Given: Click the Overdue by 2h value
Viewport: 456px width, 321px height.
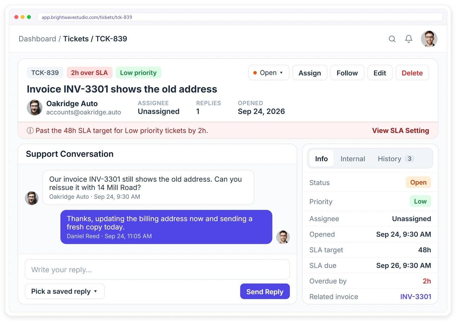Looking at the screenshot, I should tap(427, 281).
